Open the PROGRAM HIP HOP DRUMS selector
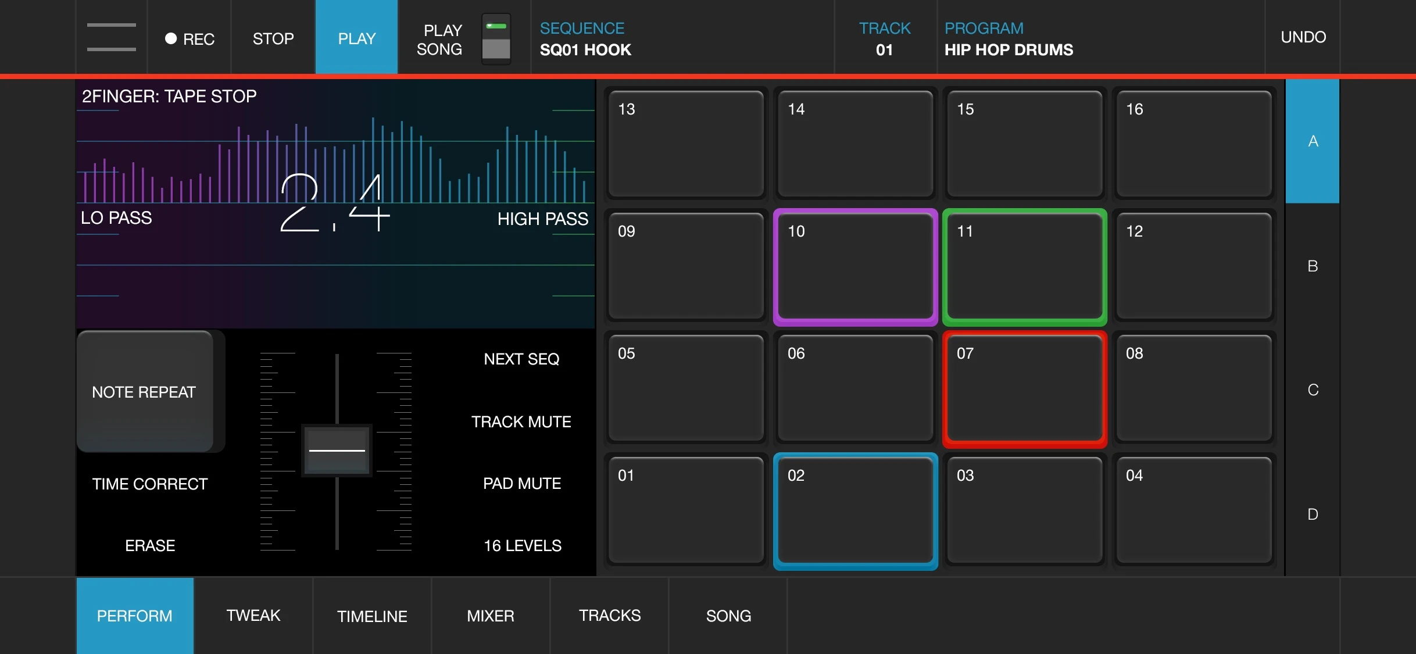 pos(1100,38)
